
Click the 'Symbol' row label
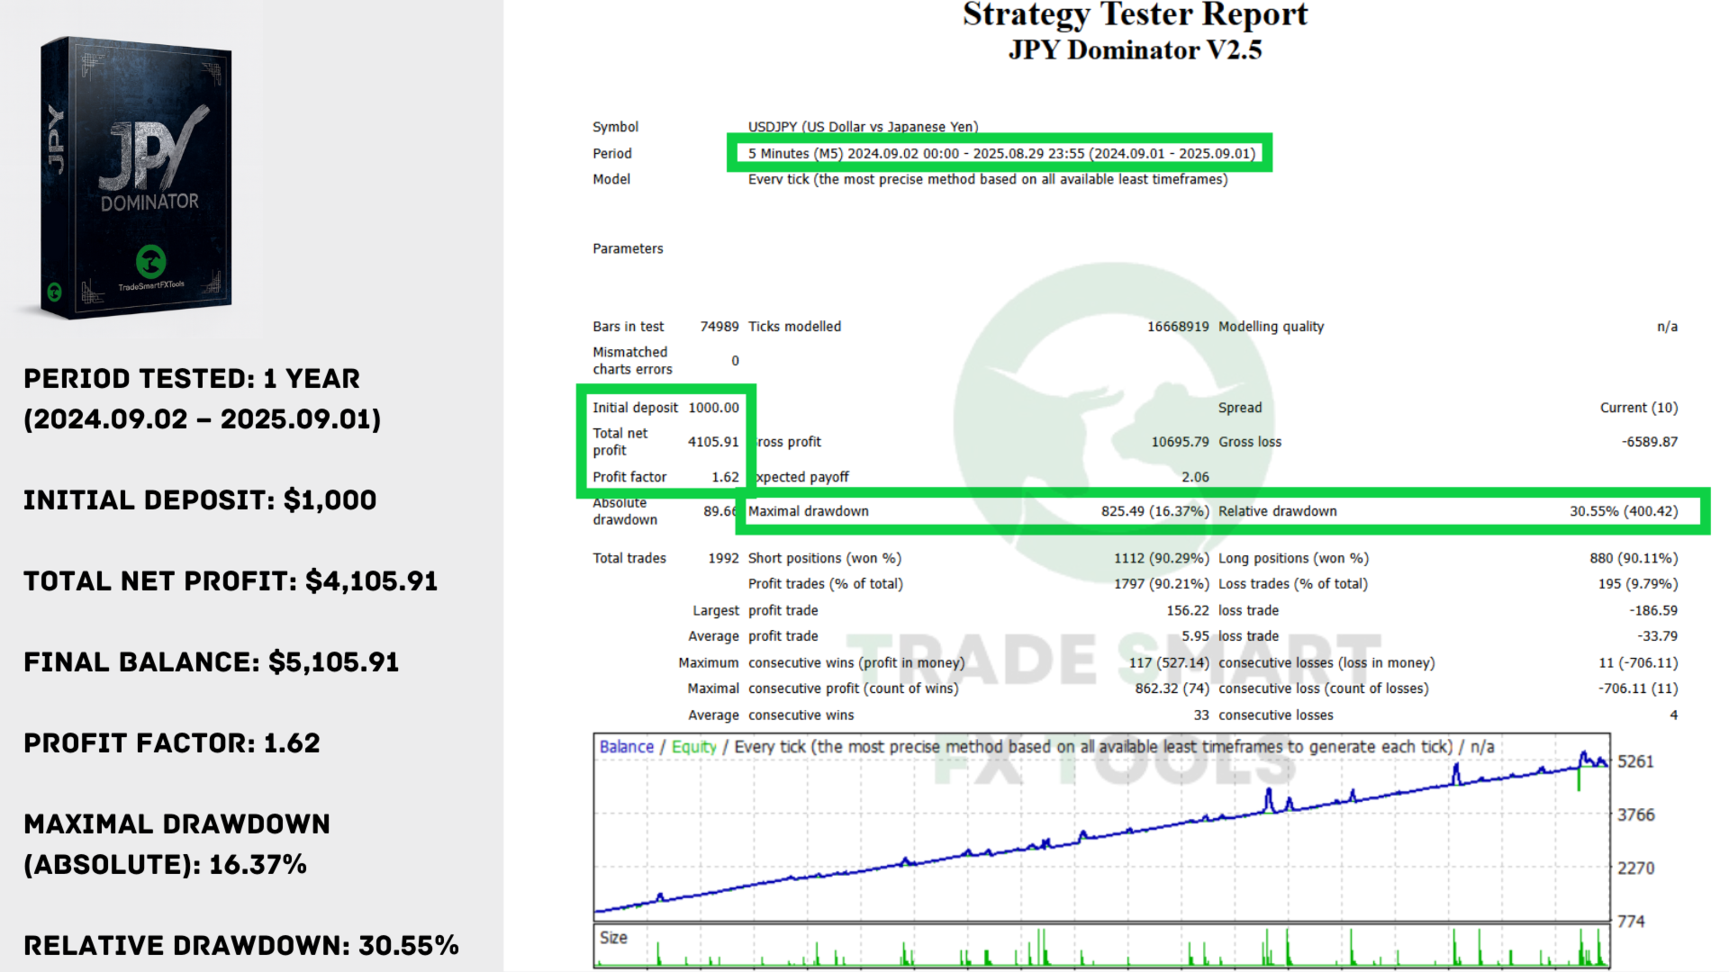point(615,127)
